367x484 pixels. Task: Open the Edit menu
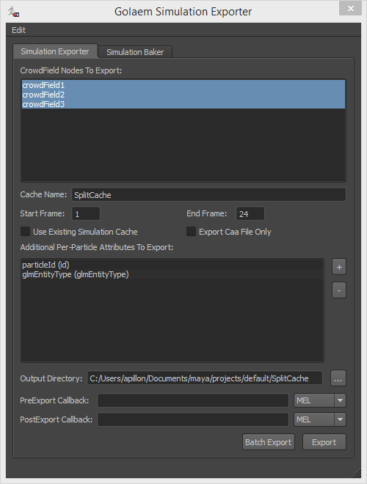coord(18,30)
